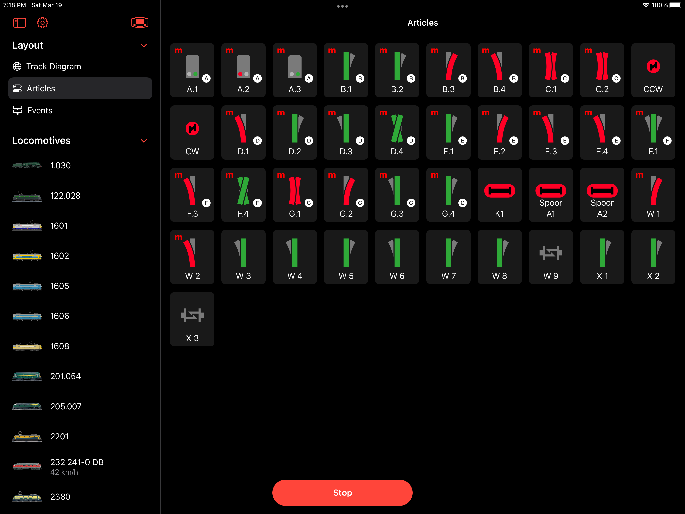Tap the Wi-Fi status icon
Image resolution: width=685 pixels, height=514 pixels.
click(646, 5)
